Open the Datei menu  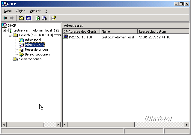click(8, 11)
